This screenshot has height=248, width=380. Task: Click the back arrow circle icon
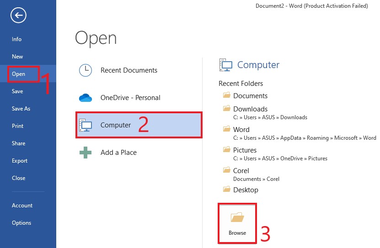pyautogui.click(x=18, y=16)
